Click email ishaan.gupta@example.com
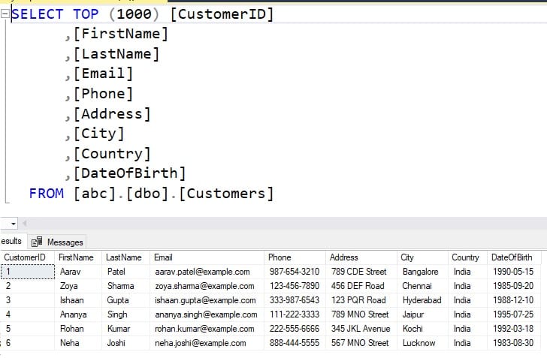 (x=205, y=300)
